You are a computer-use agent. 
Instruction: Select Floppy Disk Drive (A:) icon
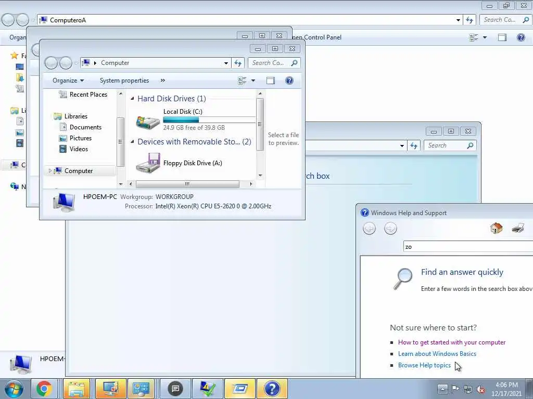(148, 163)
